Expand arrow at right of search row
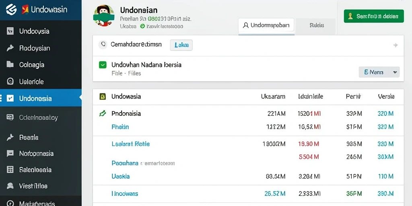 [x=395, y=45]
